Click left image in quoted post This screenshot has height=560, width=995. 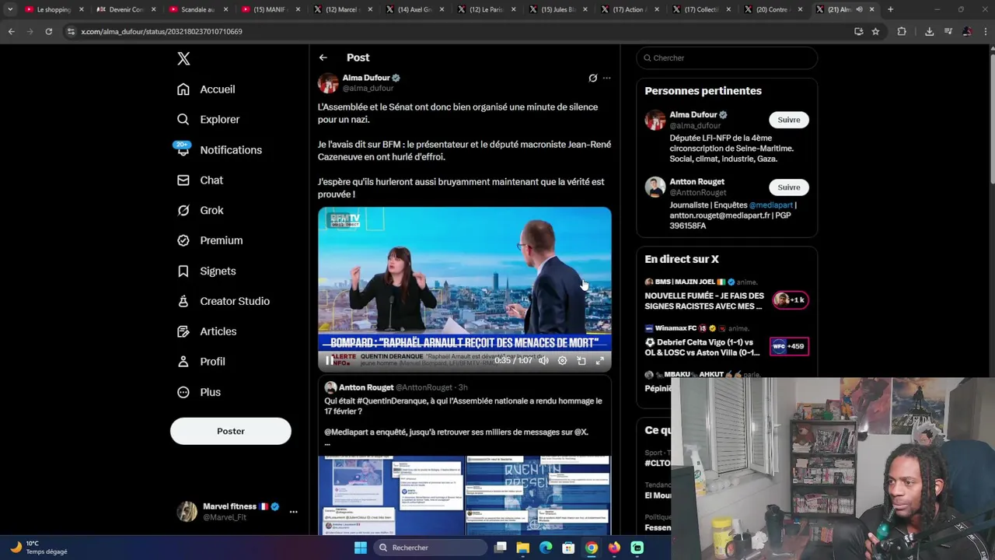391,495
